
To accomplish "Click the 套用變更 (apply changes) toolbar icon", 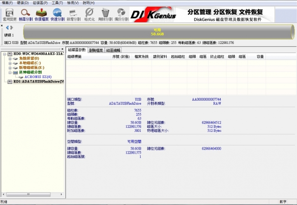I will click(9, 14).
